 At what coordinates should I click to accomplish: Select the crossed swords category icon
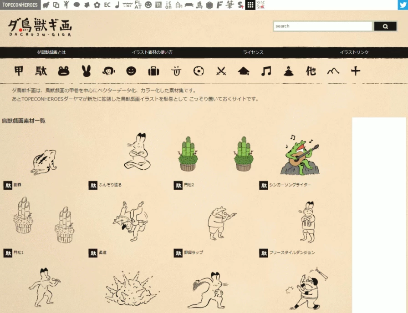tap(221, 71)
